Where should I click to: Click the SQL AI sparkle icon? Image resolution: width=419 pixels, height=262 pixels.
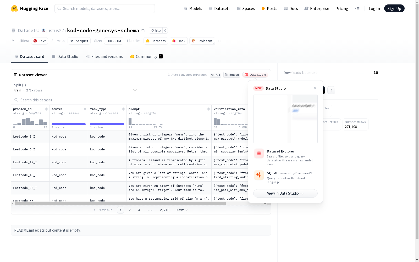[x=259, y=175]
